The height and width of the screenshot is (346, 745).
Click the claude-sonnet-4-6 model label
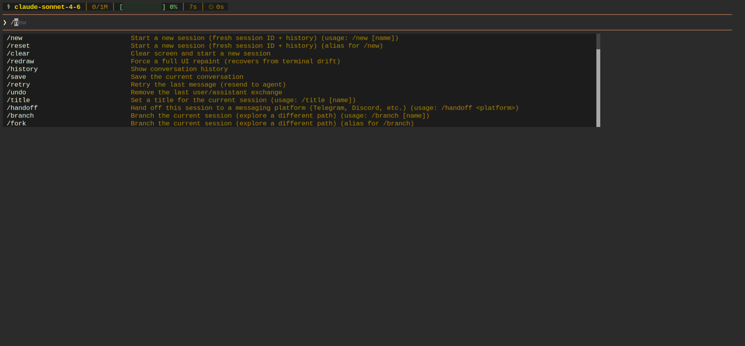click(x=47, y=7)
